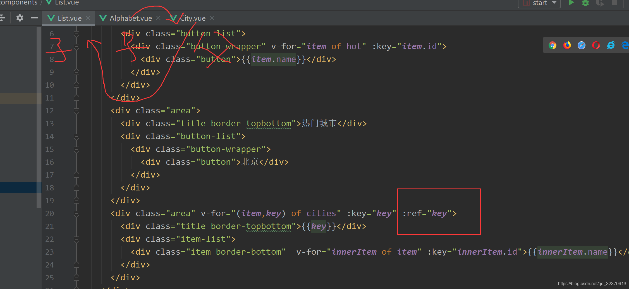Close the Alphabet.vue tab
The width and height of the screenshot is (629, 289).
(x=158, y=18)
